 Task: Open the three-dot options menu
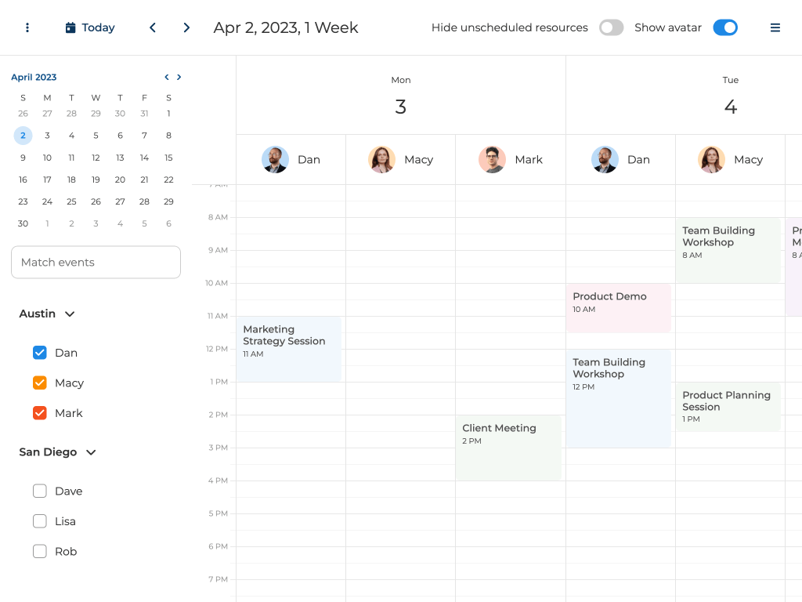27,27
